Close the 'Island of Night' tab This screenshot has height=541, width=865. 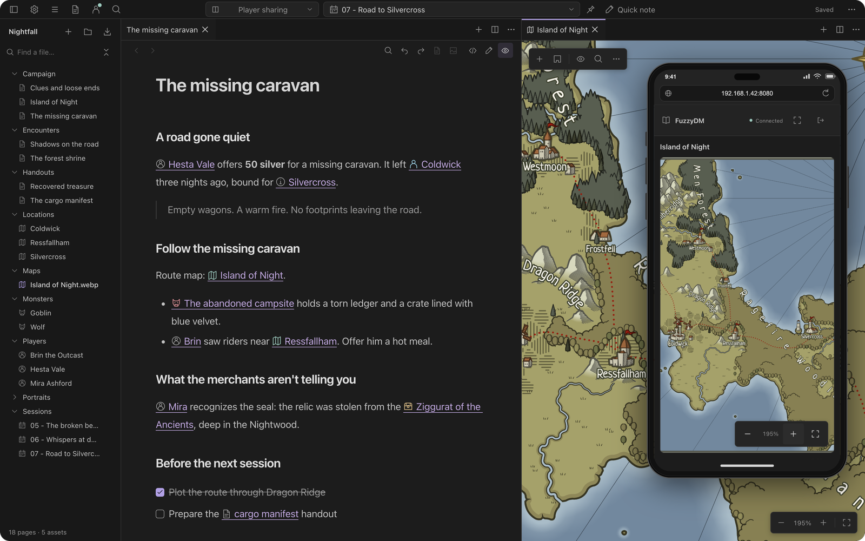[x=595, y=30]
